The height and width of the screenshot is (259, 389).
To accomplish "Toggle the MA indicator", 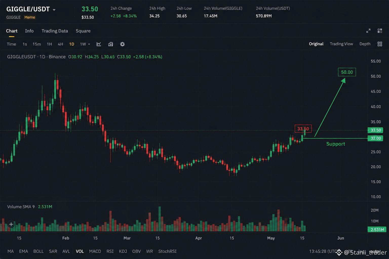I will click(11, 251).
